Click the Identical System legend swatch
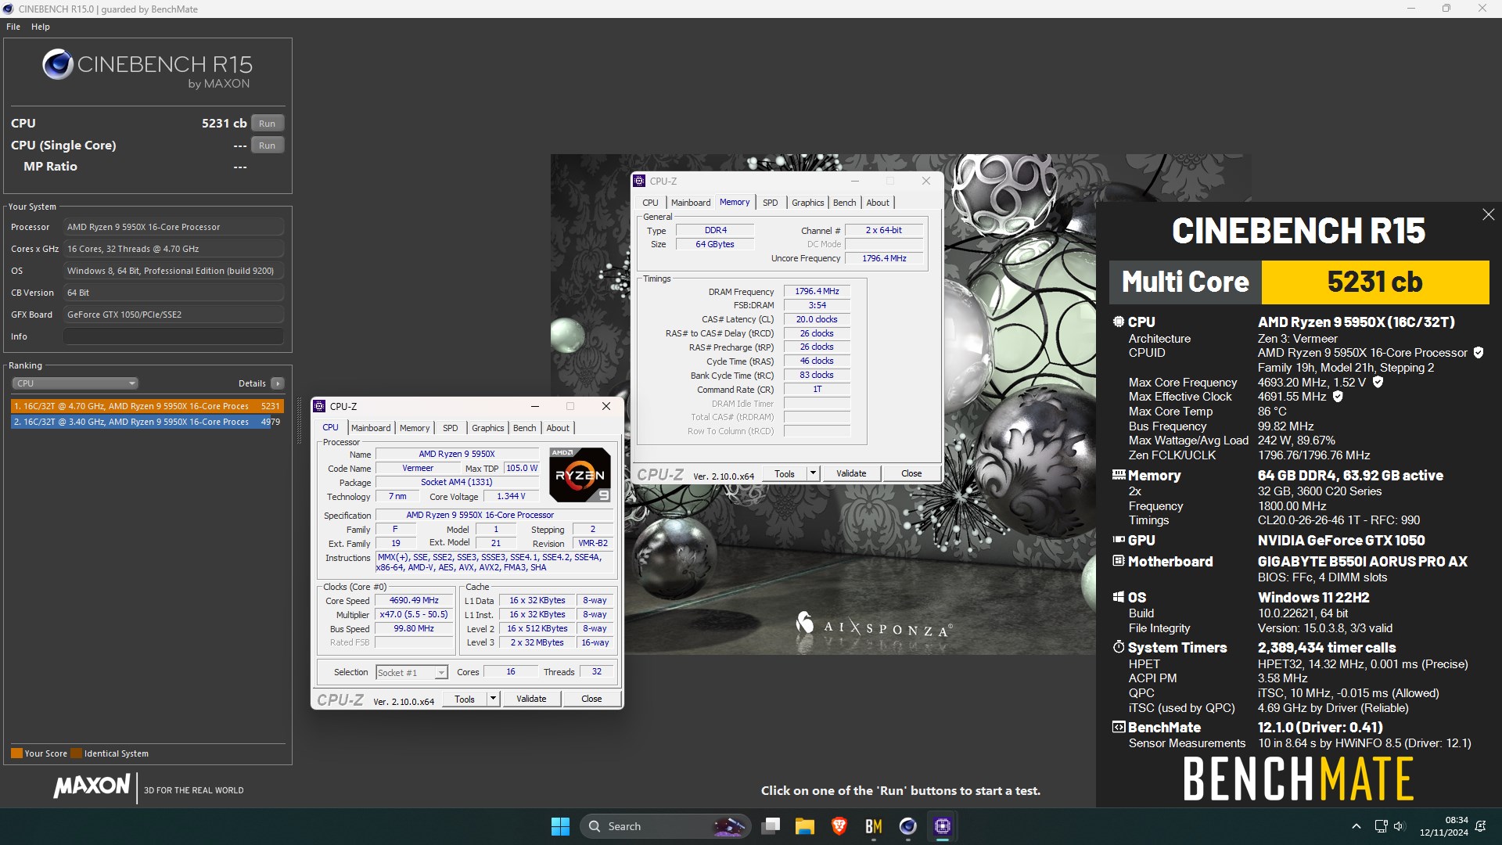1502x845 pixels. tap(76, 753)
